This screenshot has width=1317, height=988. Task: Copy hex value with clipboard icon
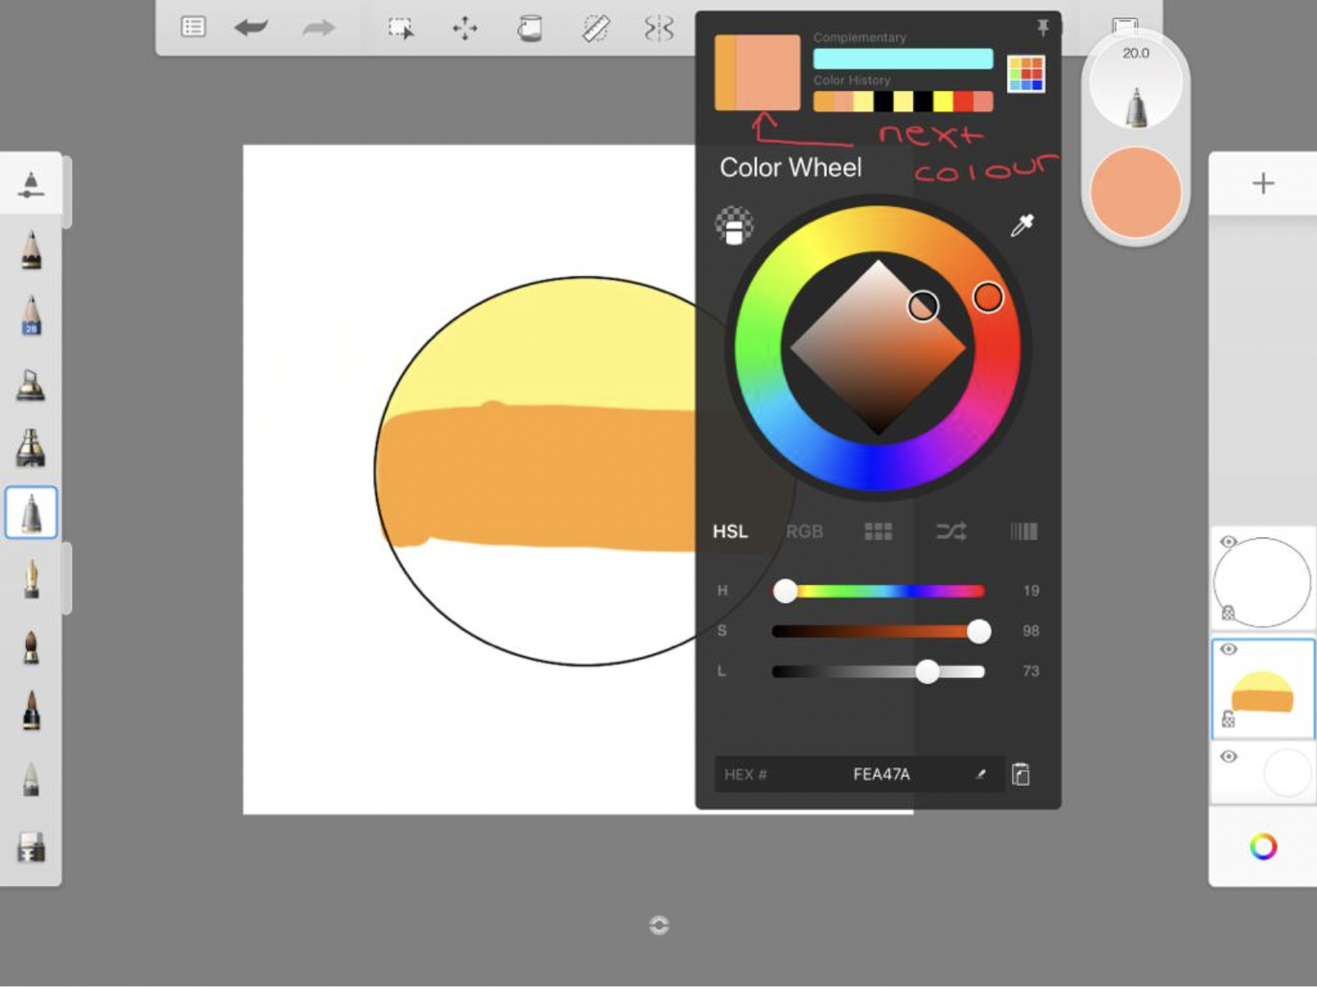pos(1021,774)
